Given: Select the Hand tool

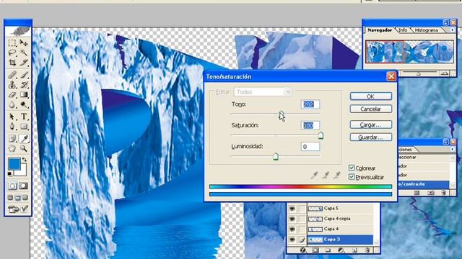Looking at the screenshot, I should click(12, 148).
